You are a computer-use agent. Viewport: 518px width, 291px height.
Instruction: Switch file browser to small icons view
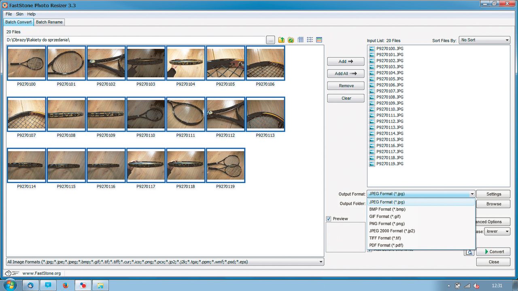pos(310,40)
